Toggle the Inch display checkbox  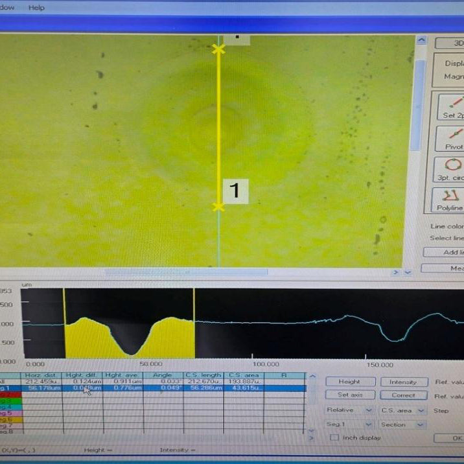[x=334, y=437]
